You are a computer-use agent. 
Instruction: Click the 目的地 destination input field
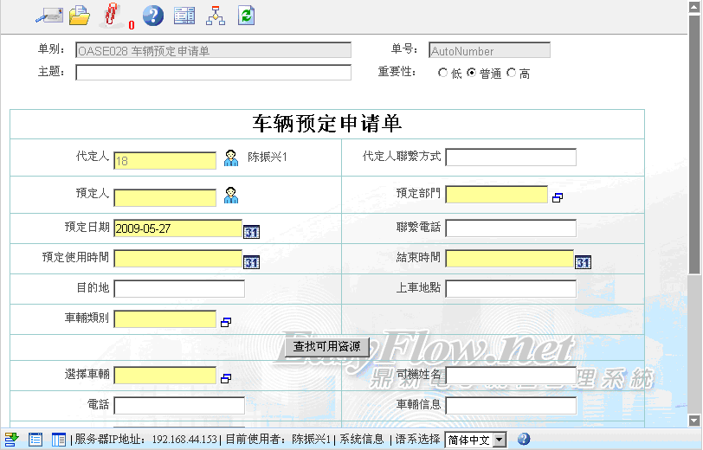coord(179,289)
